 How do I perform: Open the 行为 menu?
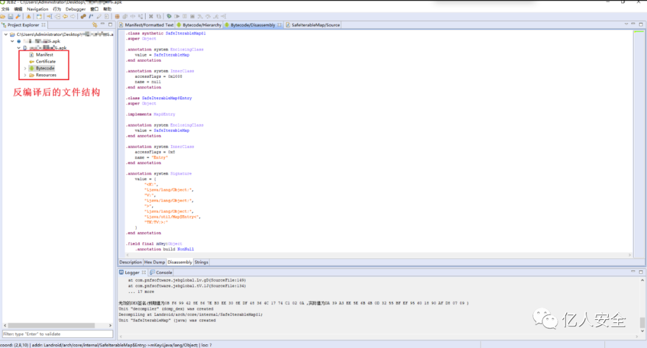pos(57,8)
